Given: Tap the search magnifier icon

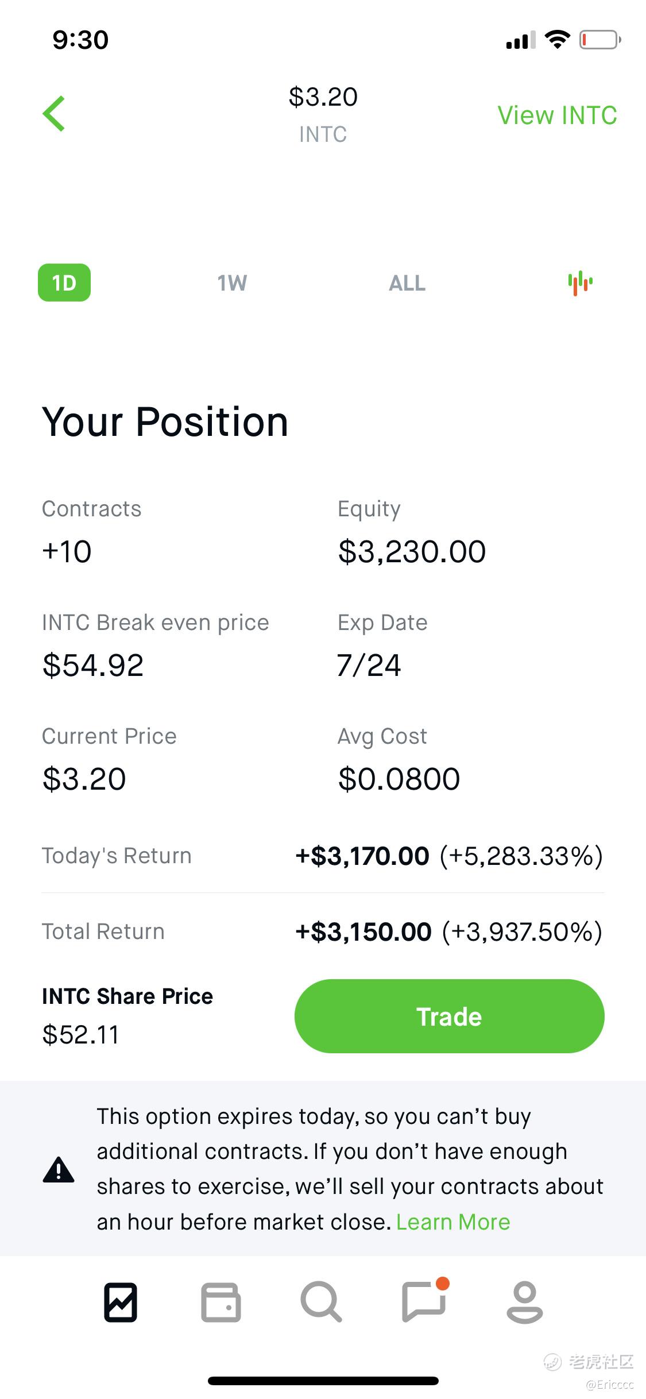Looking at the screenshot, I should click(x=321, y=1301).
